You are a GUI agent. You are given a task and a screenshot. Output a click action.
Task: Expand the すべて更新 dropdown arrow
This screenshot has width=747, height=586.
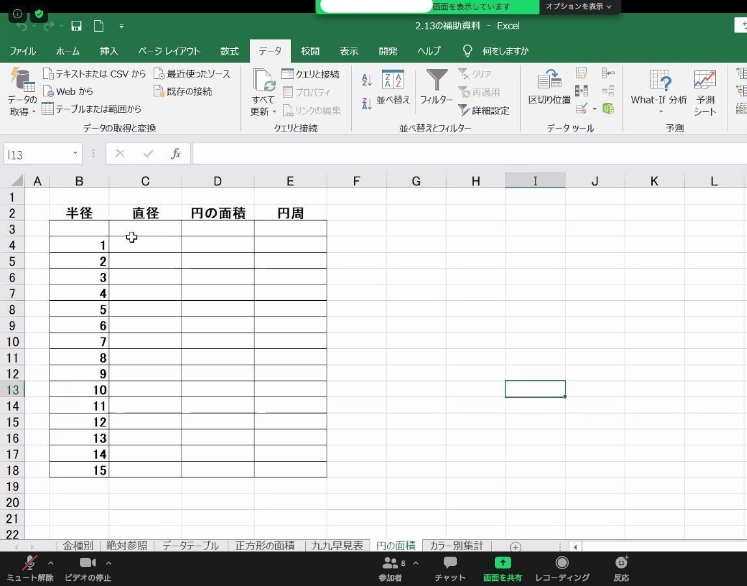coord(275,112)
